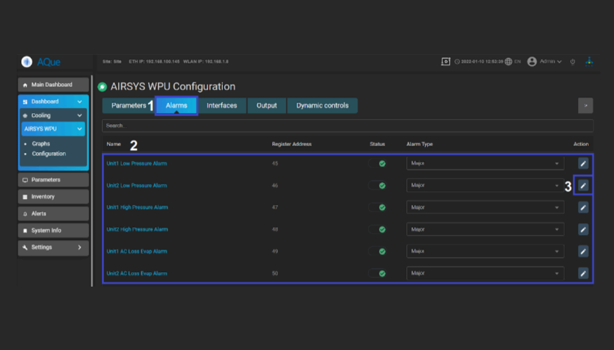This screenshot has height=350, width=614.
Task: Toggle status of Unit1 High Pressure Alarm
Action: 379,208
